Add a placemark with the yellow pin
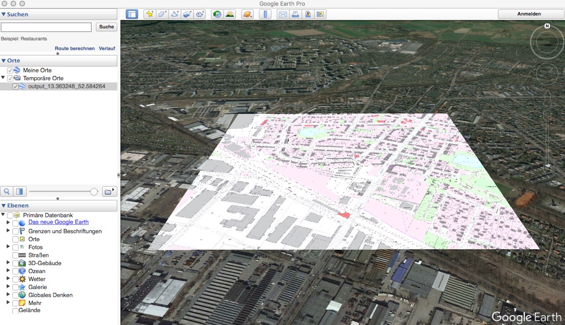Screen dimensions: 565x325 pos(150,14)
